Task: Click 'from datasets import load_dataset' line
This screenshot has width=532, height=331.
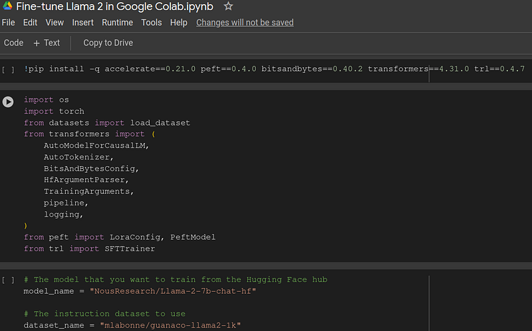Action: [x=107, y=123]
